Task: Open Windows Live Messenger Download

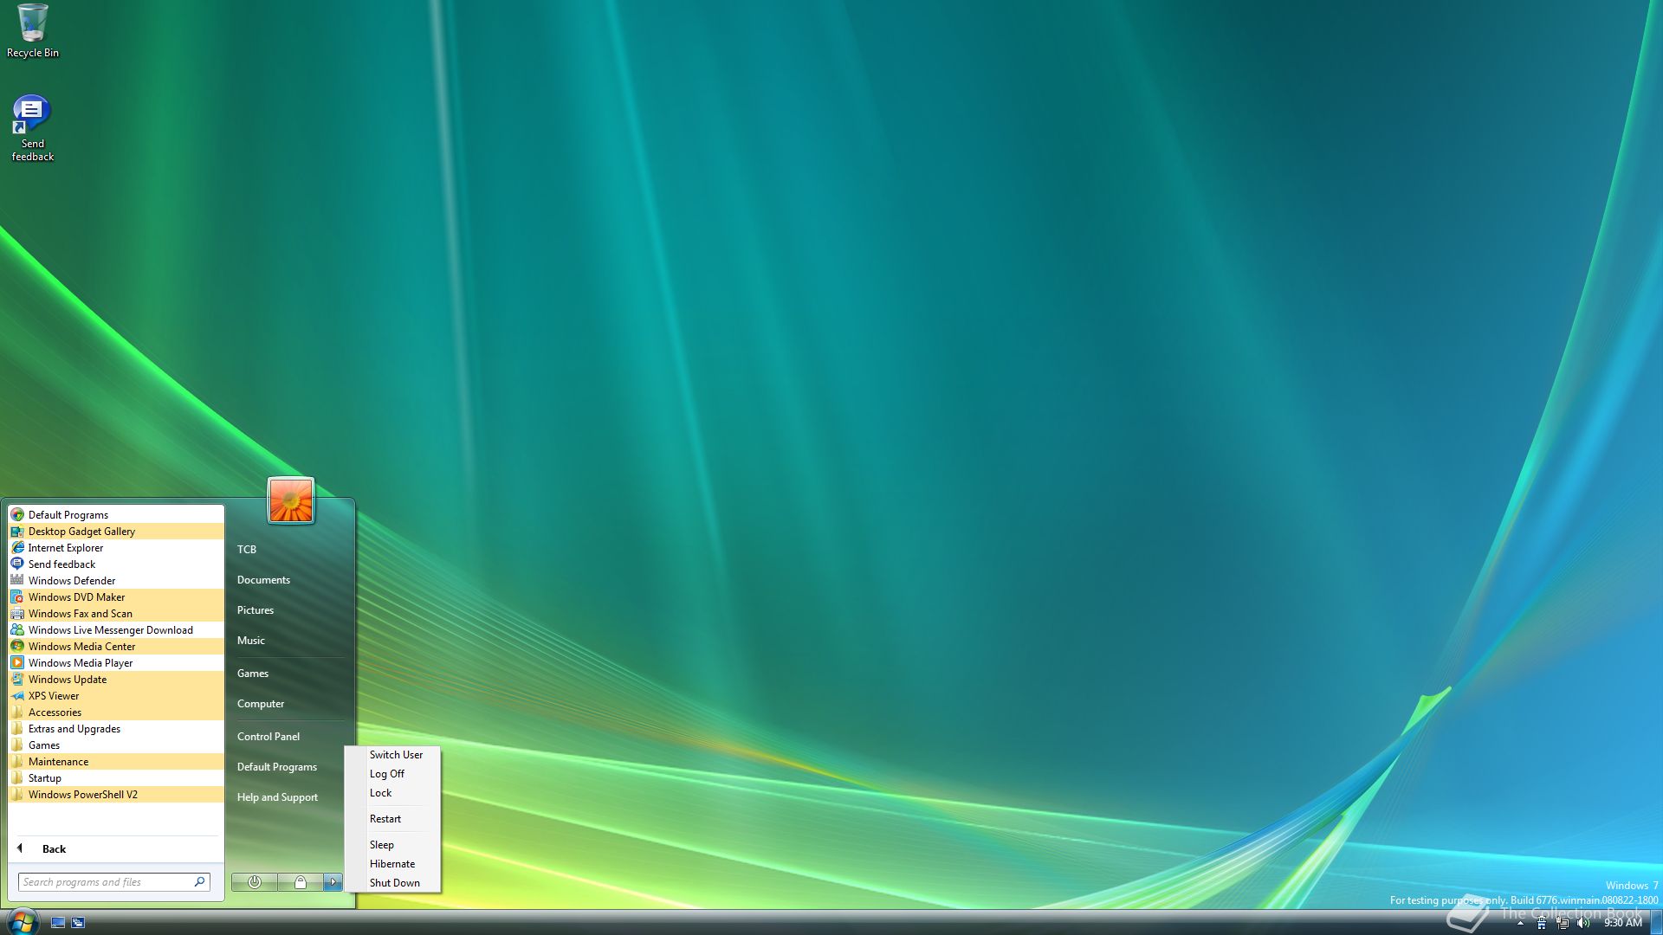Action: click(x=116, y=630)
